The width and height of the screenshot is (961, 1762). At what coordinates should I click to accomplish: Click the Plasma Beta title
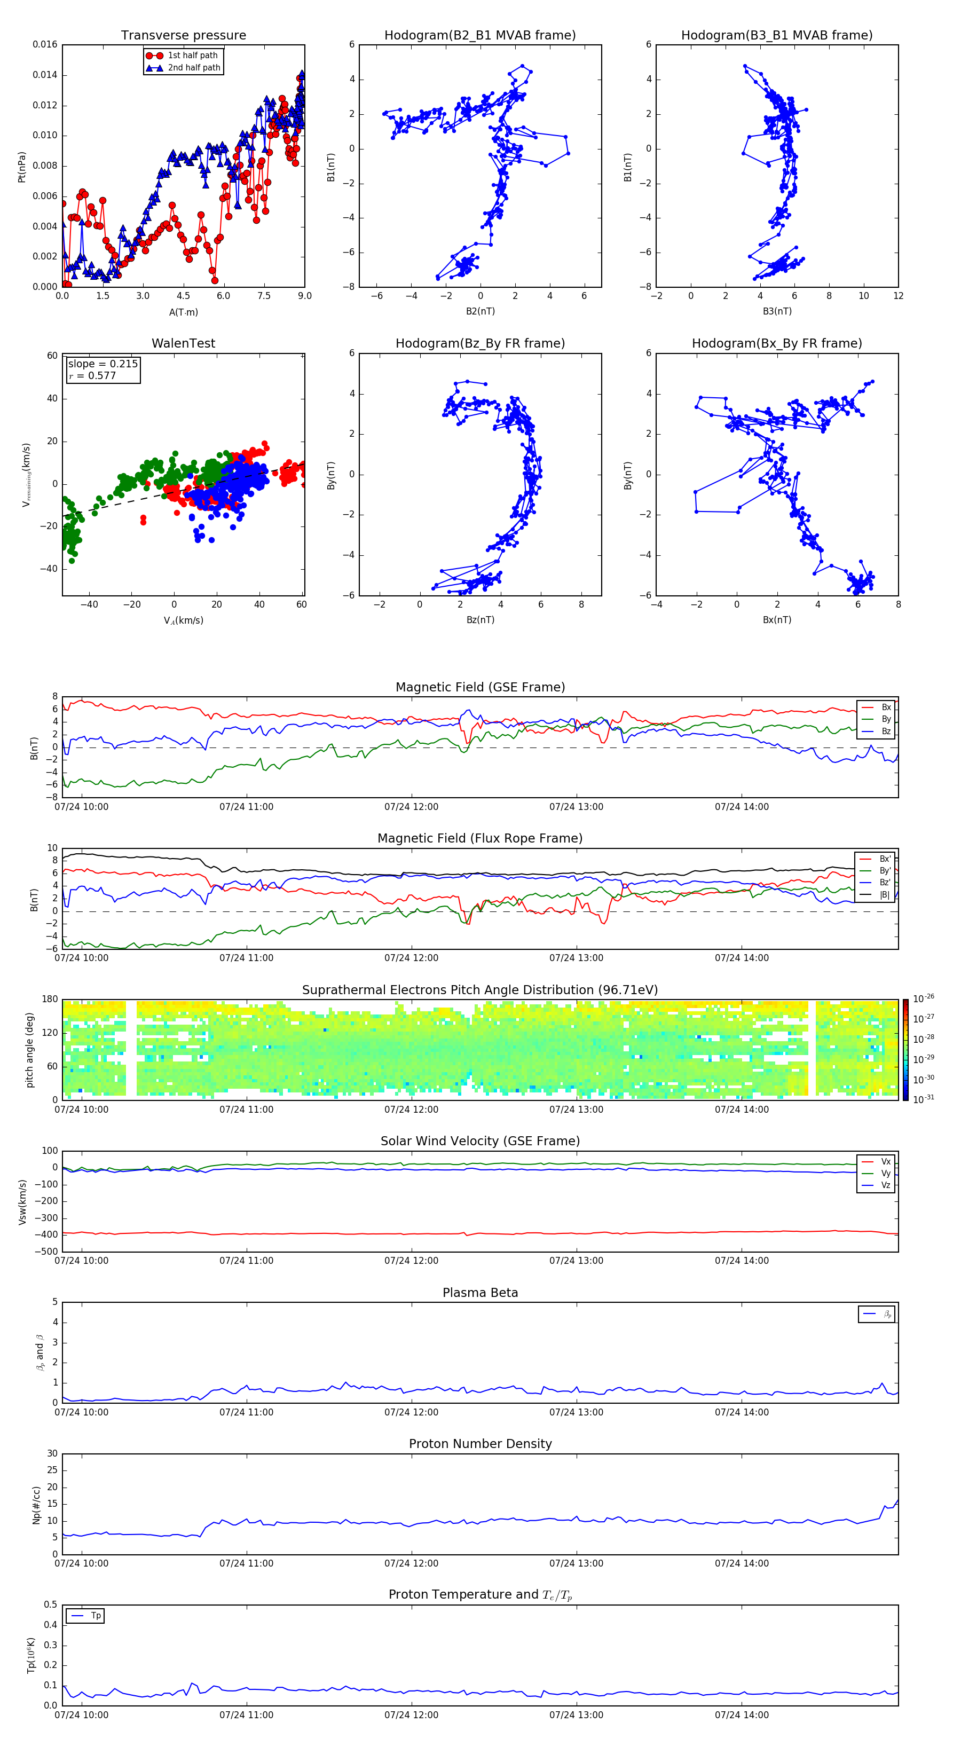[x=479, y=1293]
